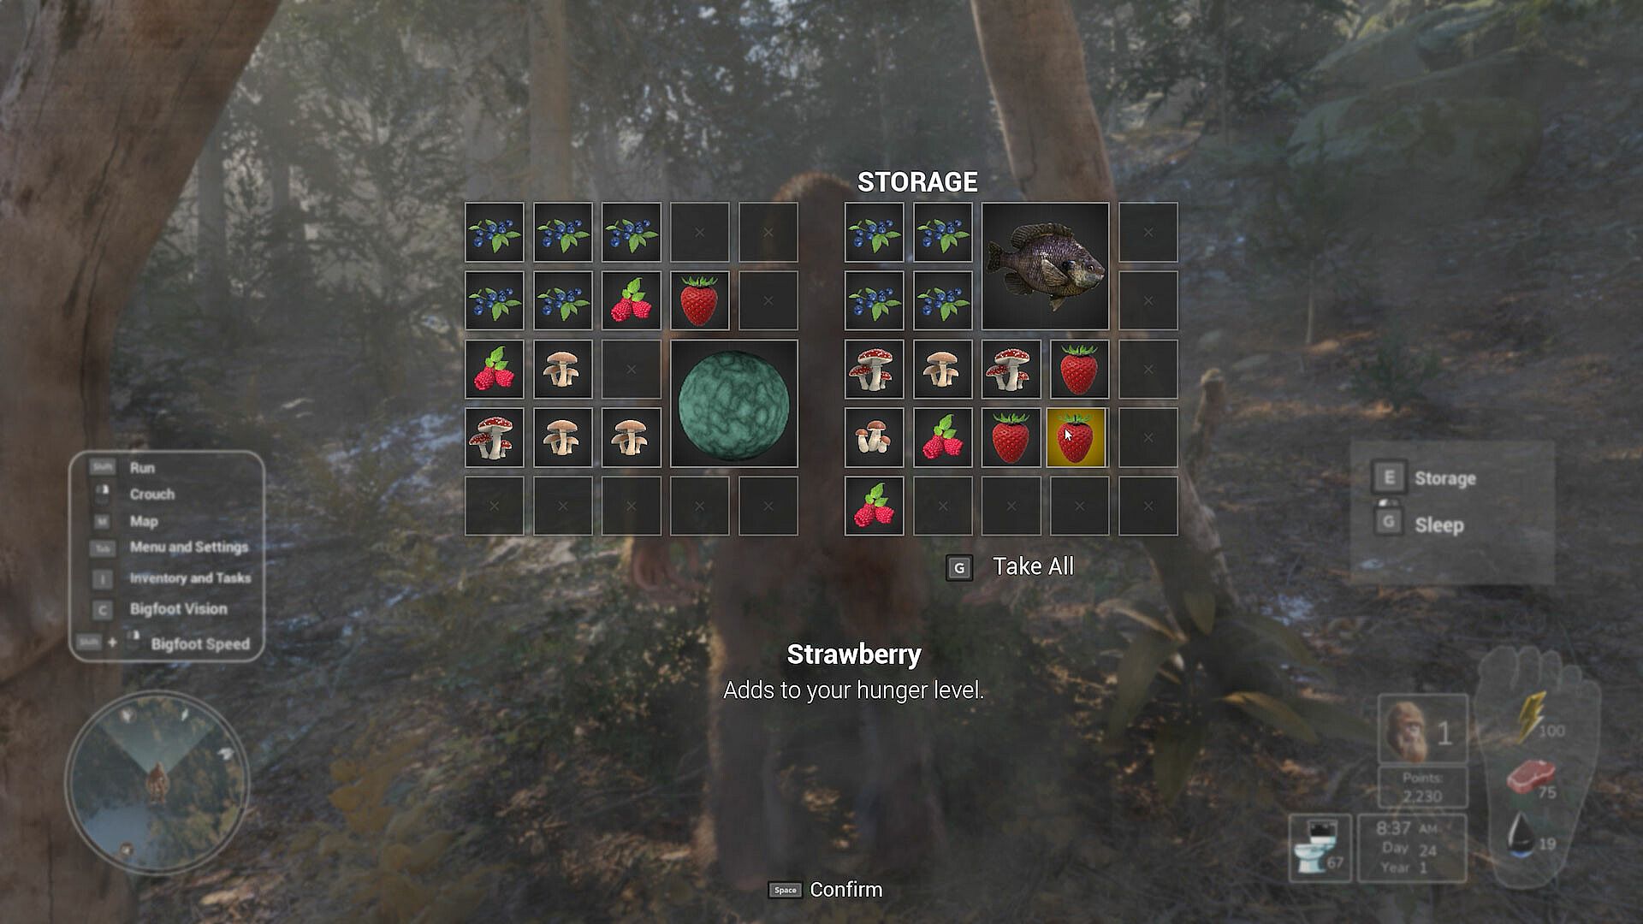Click the circular minimap
This screenshot has height=924, width=1643.
[156, 782]
